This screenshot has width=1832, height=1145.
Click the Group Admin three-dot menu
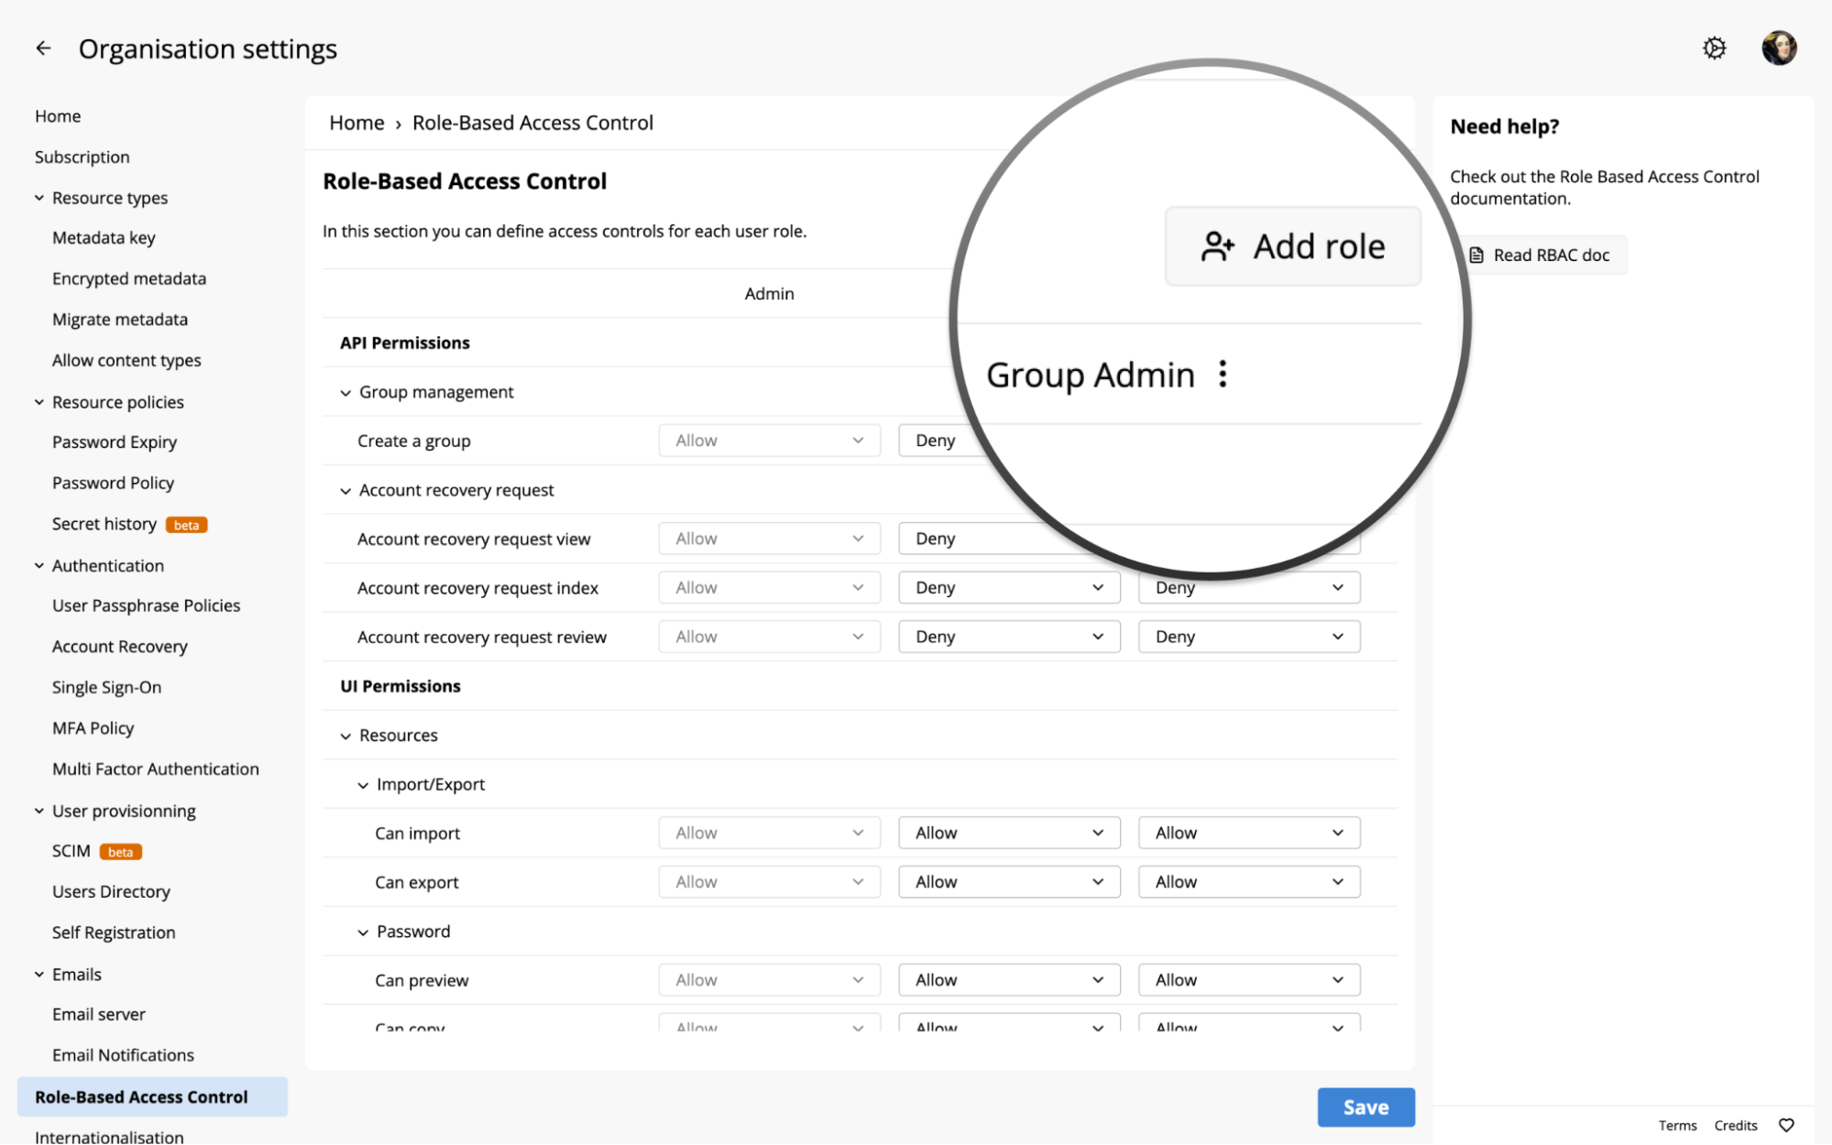click(x=1223, y=374)
